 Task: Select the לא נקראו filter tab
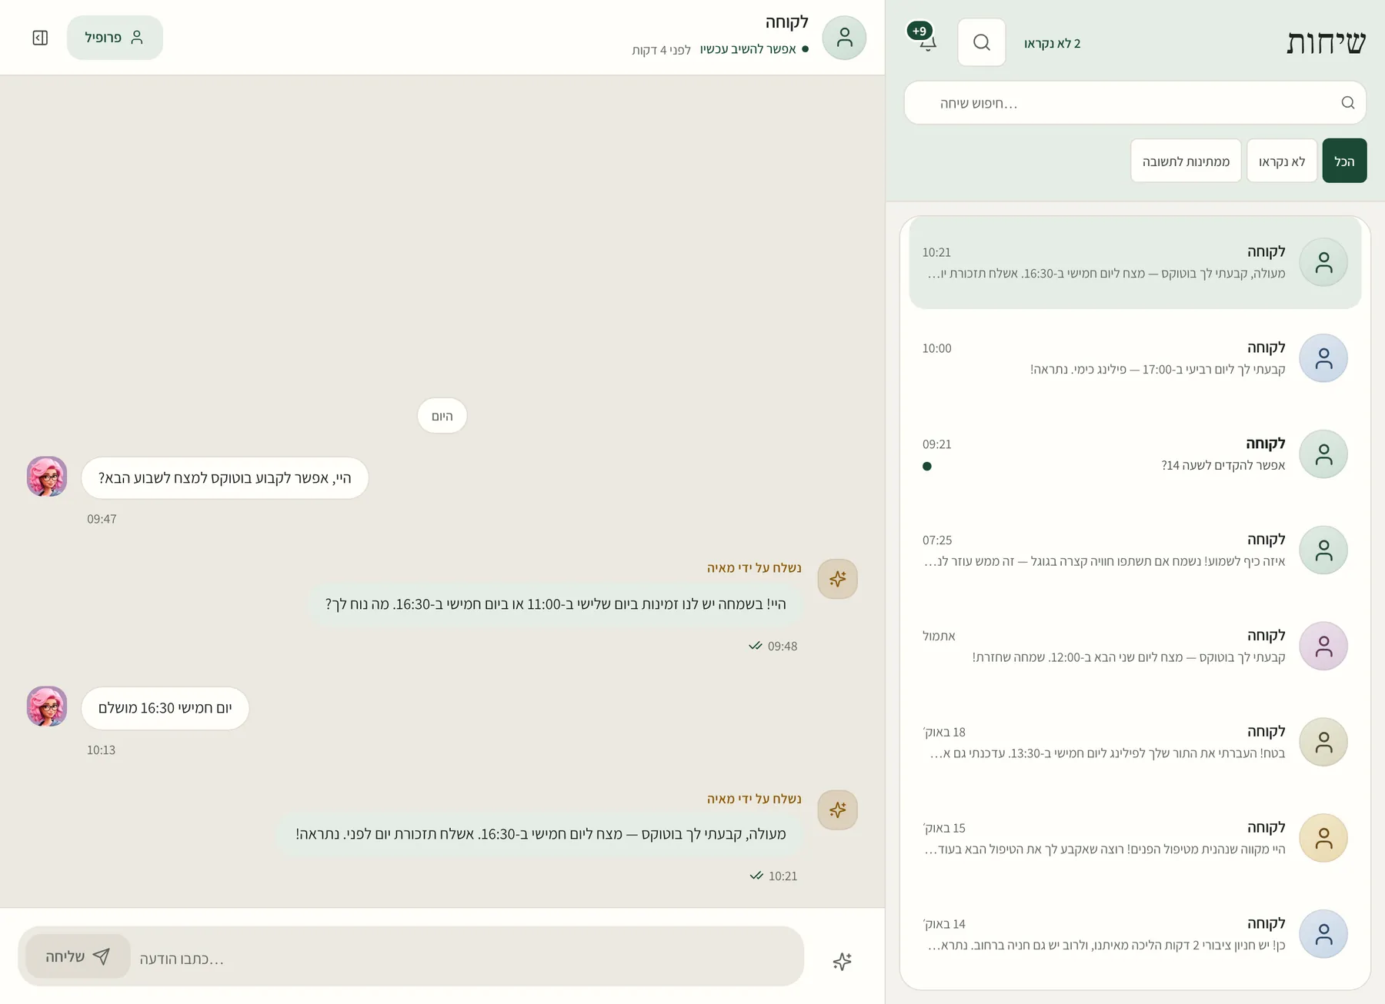click(x=1282, y=161)
